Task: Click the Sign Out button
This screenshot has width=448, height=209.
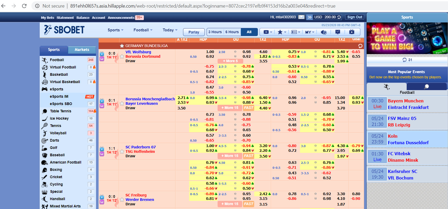Action: click(355, 17)
